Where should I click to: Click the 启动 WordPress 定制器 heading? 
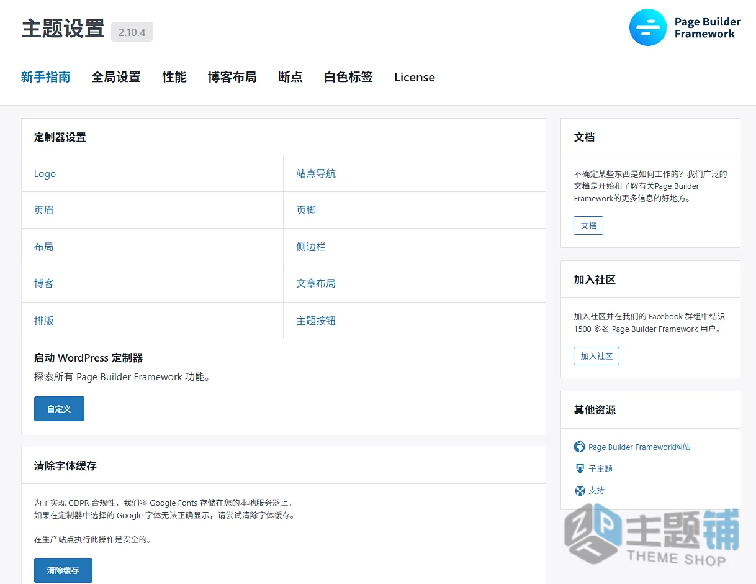[x=89, y=358]
